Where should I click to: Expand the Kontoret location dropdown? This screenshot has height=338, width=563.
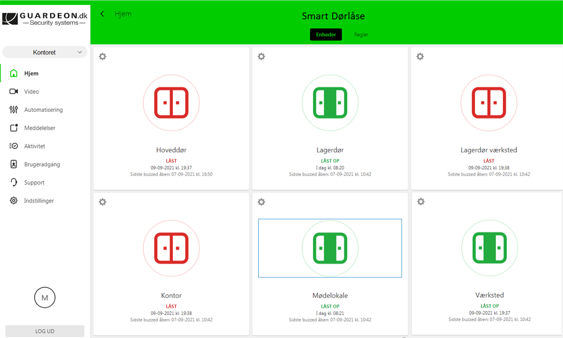point(45,52)
